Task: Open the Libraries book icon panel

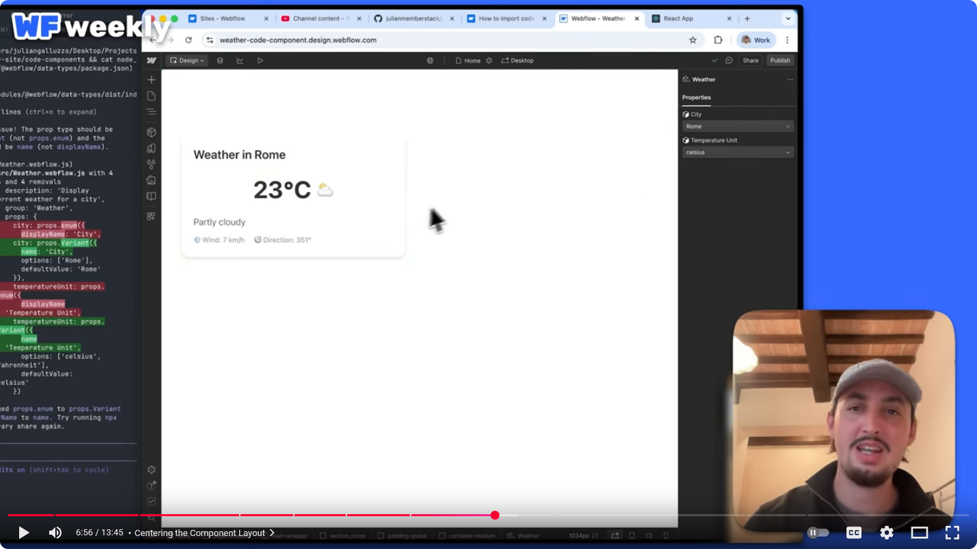Action: pos(152,197)
